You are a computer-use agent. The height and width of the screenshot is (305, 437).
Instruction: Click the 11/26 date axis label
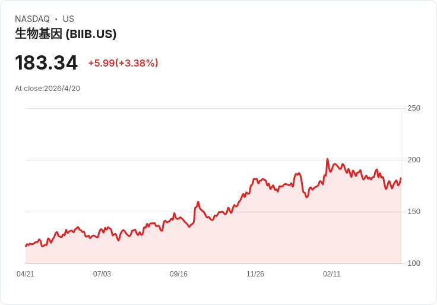coord(255,274)
